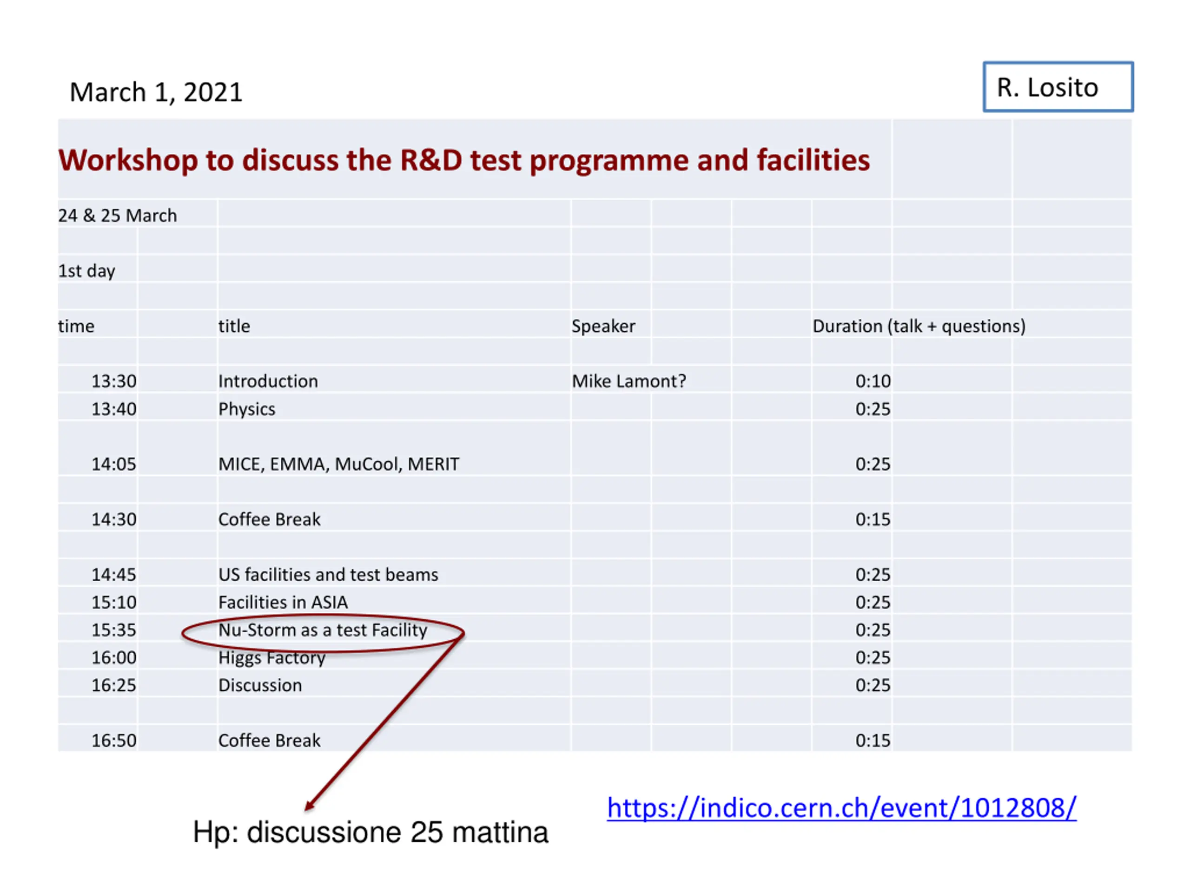Click the 13:40 Physics row title

246,409
